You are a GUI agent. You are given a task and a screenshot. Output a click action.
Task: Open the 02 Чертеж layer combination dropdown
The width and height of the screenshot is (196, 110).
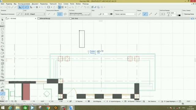pyautogui.click(x=80, y=101)
